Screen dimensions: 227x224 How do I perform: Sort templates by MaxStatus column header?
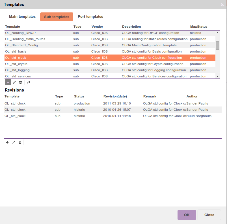(199, 27)
